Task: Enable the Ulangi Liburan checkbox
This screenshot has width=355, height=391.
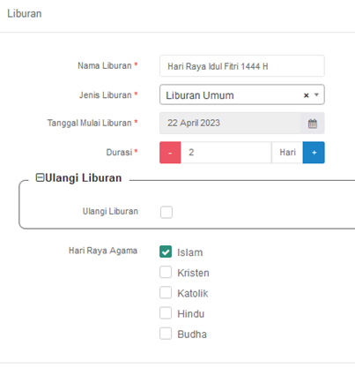Action: (x=166, y=212)
